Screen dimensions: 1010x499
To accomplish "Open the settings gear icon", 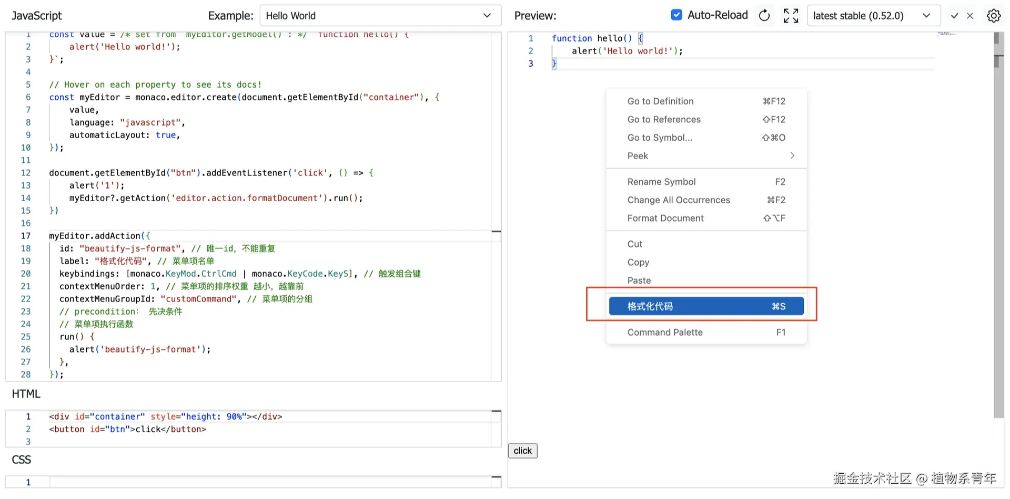I will (993, 16).
